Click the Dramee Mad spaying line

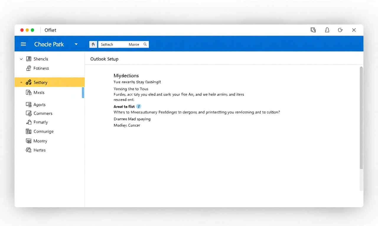pyautogui.click(x=132, y=119)
